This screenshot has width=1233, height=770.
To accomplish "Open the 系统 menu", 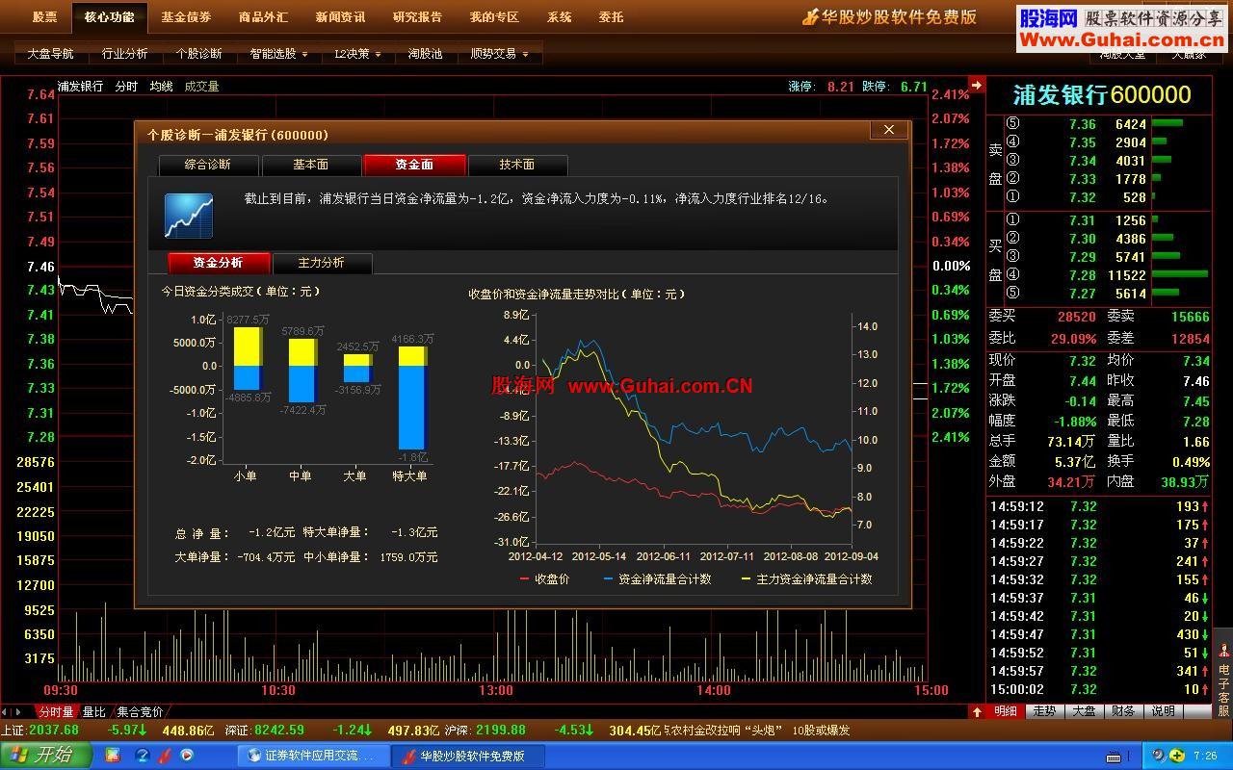I will coord(559,16).
